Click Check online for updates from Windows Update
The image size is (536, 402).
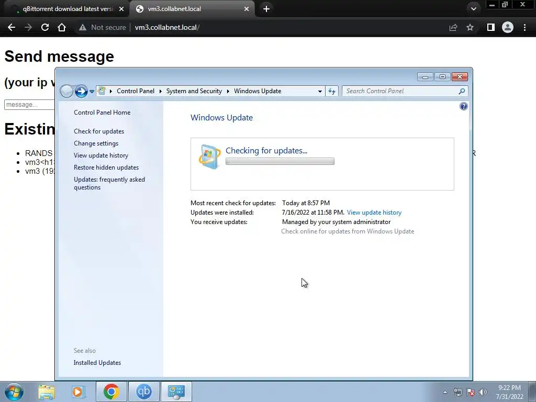click(x=348, y=231)
